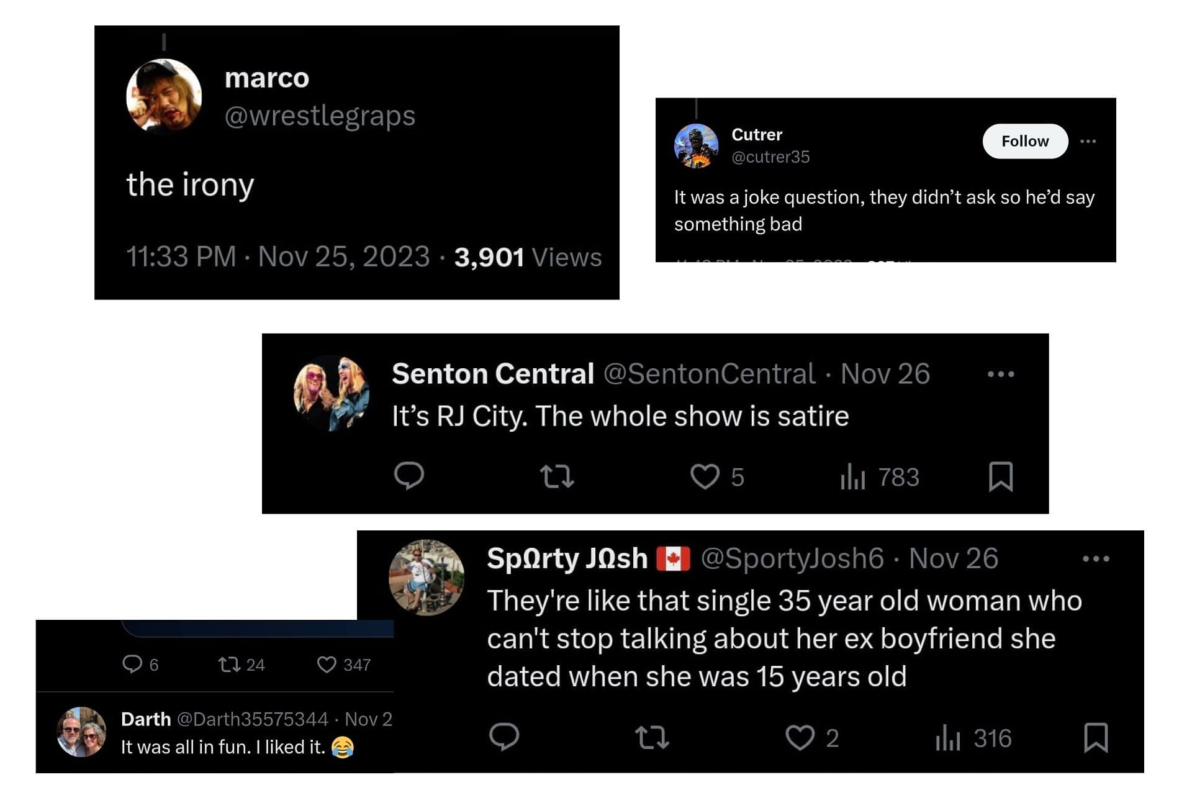Viewport: 1192px width, 795px height.
Task: Click reply icon with 6 replies
Action: click(x=132, y=664)
